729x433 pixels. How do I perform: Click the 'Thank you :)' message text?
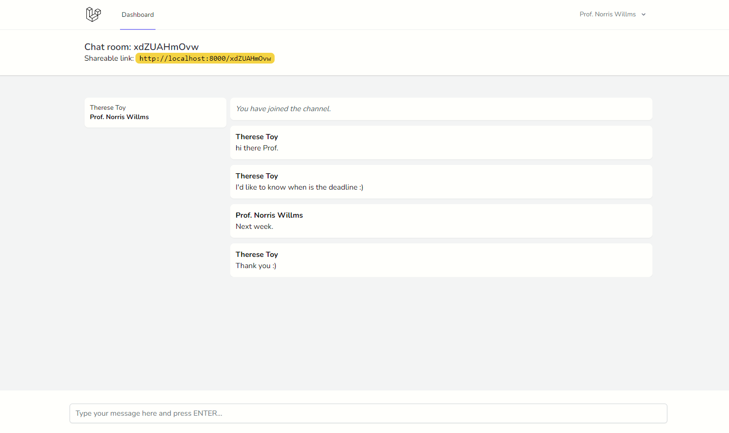[256, 266]
